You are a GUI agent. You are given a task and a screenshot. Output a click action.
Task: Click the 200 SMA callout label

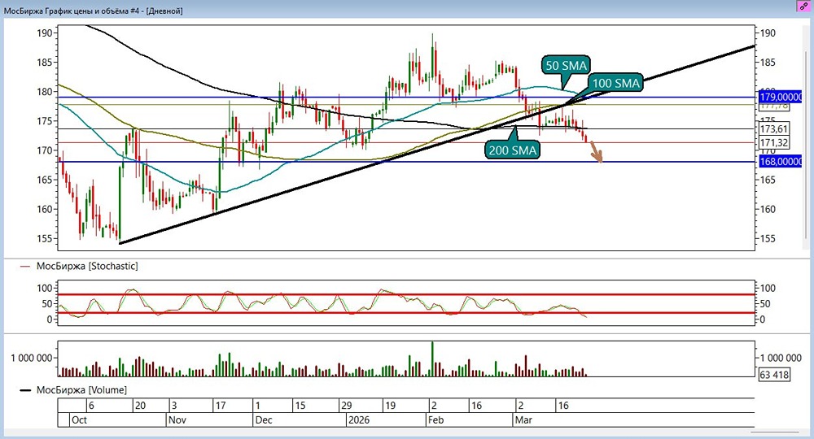click(x=514, y=150)
